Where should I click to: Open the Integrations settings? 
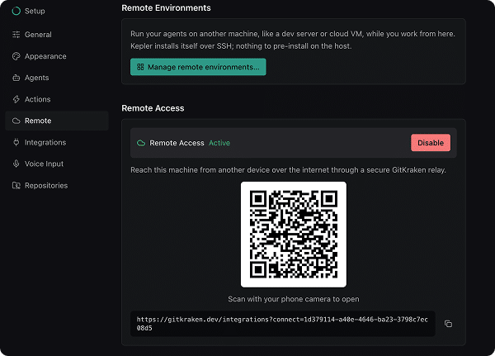point(56,142)
